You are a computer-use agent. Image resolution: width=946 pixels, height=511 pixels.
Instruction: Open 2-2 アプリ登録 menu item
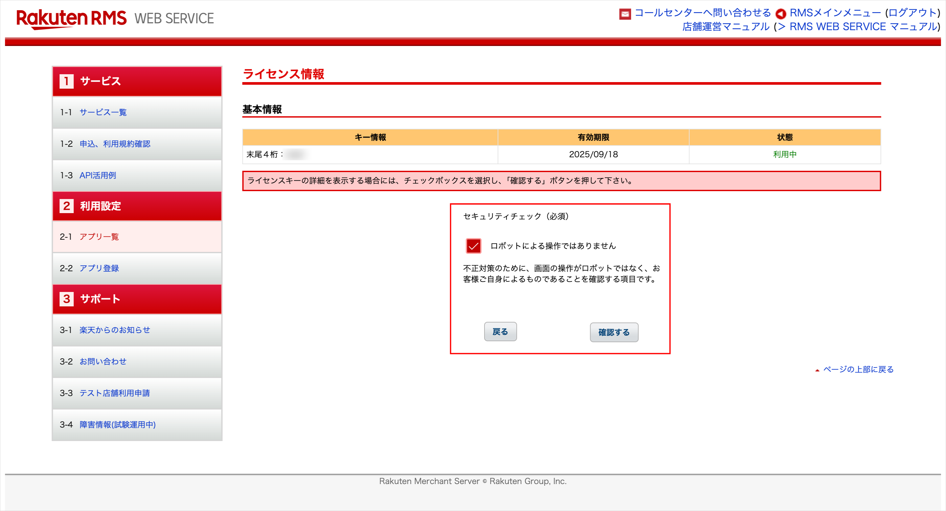[x=137, y=268]
